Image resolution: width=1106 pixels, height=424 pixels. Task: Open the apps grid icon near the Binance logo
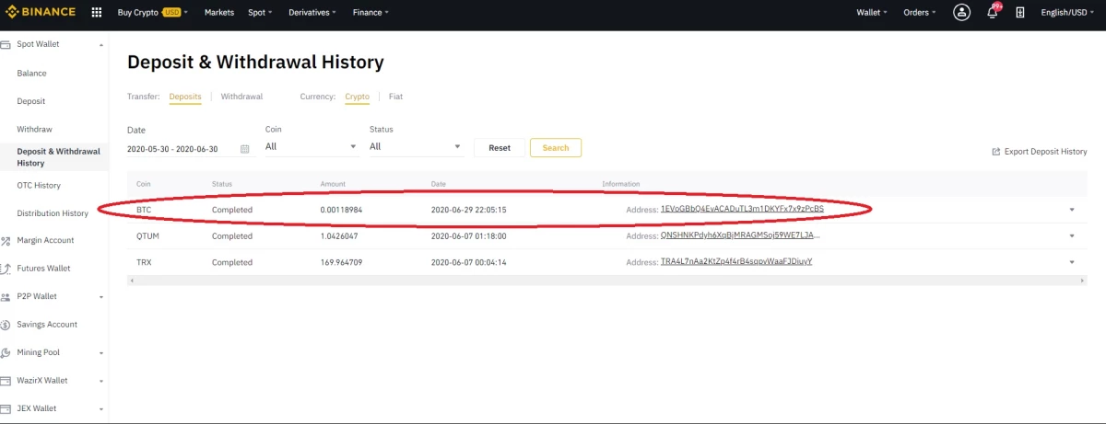click(97, 13)
